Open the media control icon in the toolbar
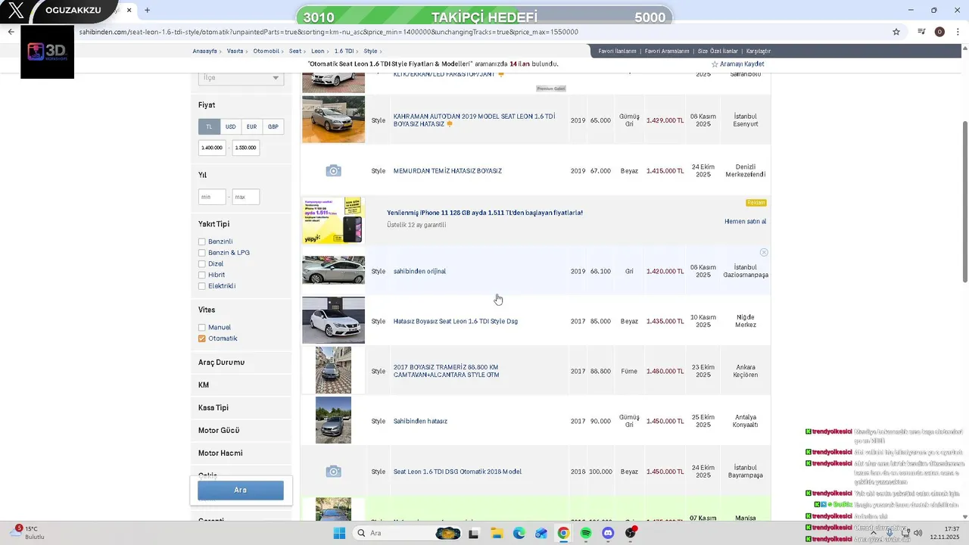 [921, 32]
